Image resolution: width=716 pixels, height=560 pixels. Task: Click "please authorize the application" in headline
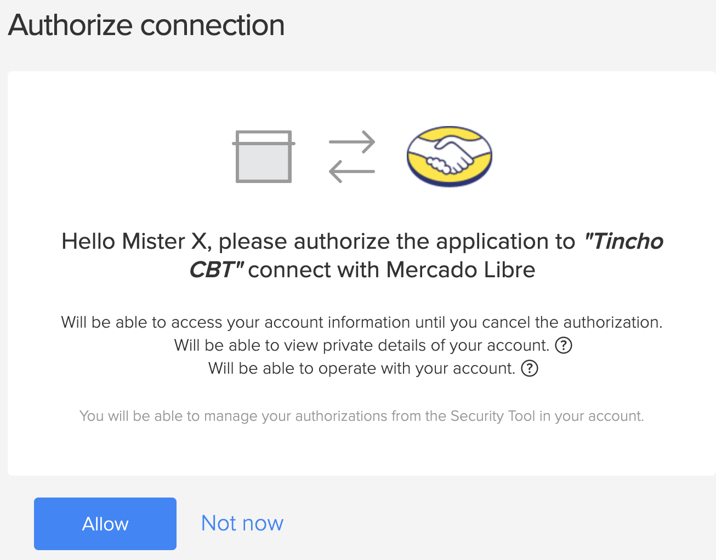coord(397,242)
